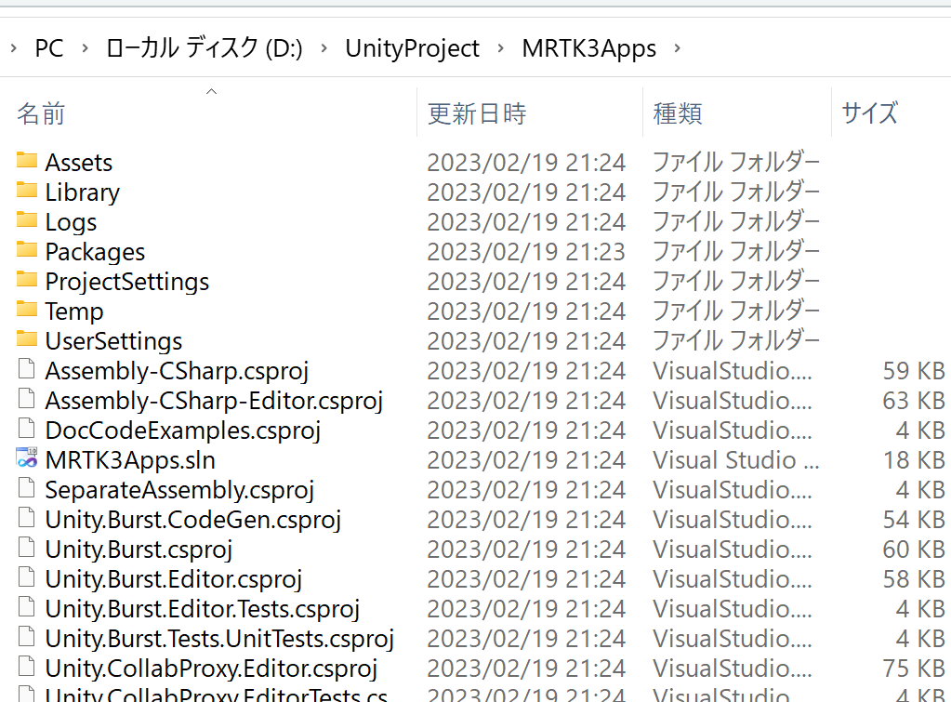The image size is (951, 702).
Task: Select Unity.Burst.Editor.Tests.csproj file name
Action: (x=203, y=609)
